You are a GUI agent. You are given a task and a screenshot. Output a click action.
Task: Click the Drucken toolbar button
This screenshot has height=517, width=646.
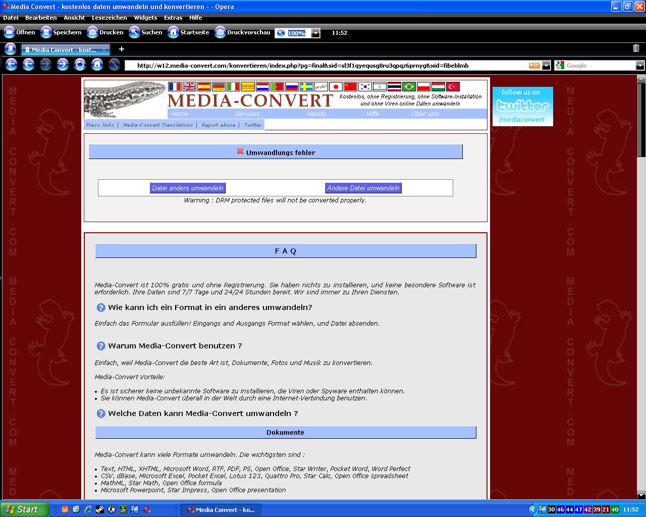105,32
